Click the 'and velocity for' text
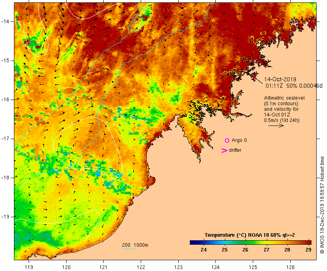Image resolution: width=327 pixels, height=271 pixels. (x=281, y=109)
